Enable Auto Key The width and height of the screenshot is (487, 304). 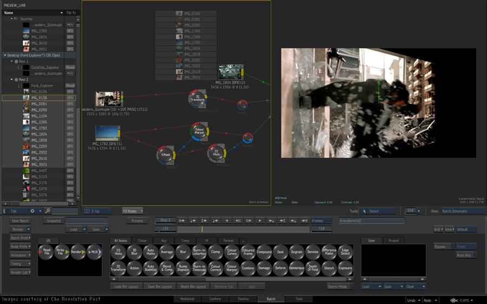click(464, 255)
